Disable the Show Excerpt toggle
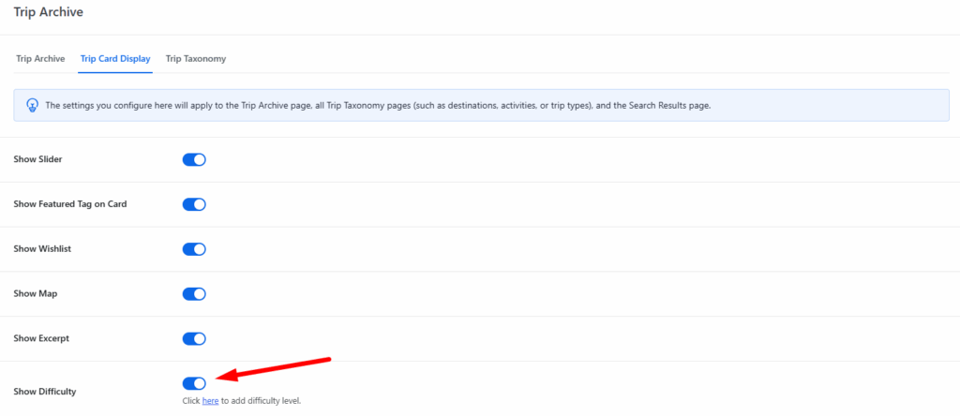 tap(194, 338)
